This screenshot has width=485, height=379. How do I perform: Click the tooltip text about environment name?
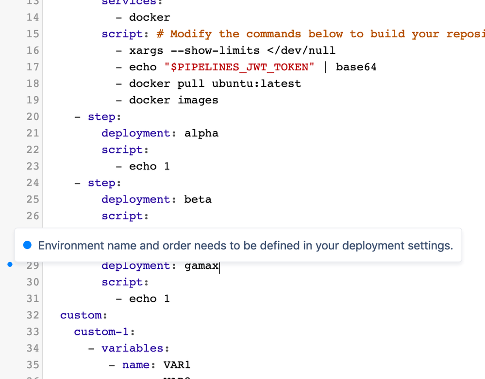pos(245,246)
